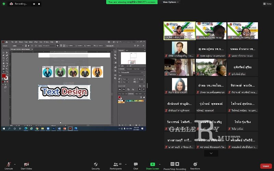This screenshot has height=171, width=274.
Task: Select the Pen tool
Action: point(3,56)
